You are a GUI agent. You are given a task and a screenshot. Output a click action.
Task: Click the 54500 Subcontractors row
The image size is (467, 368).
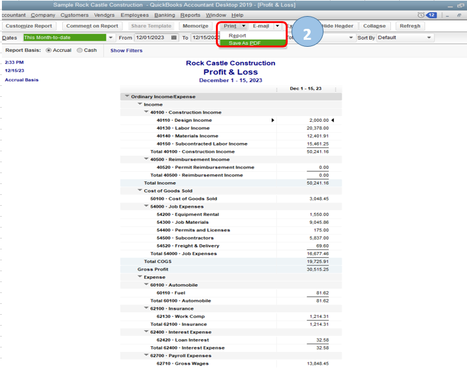[231, 238]
